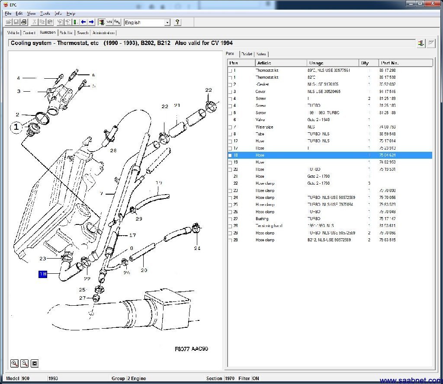Open the Info menu
The height and width of the screenshot is (384, 443).
[x=58, y=13]
